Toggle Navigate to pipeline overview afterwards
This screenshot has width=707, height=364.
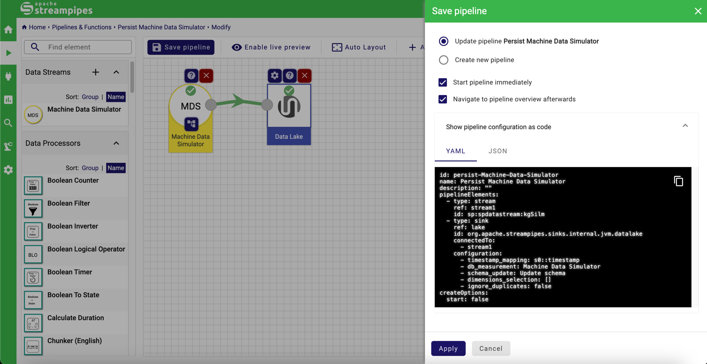pos(443,99)
